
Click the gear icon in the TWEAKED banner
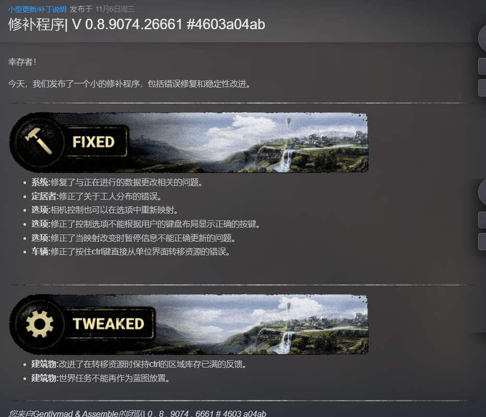(x=40, y=324)
